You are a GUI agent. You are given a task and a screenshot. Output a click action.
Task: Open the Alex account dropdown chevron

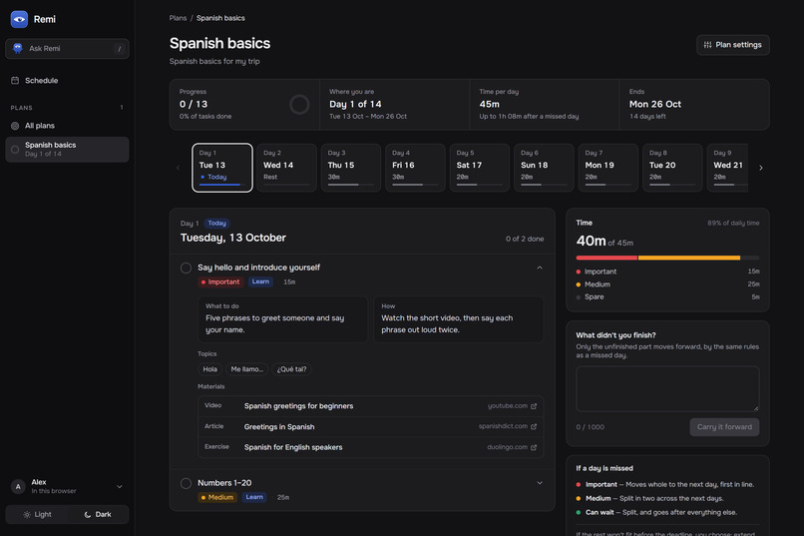(x=120, y=487)
